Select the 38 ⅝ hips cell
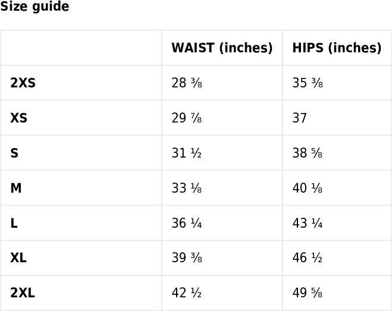This screenshot has width=392, height=311. click(x=308, y=153)
